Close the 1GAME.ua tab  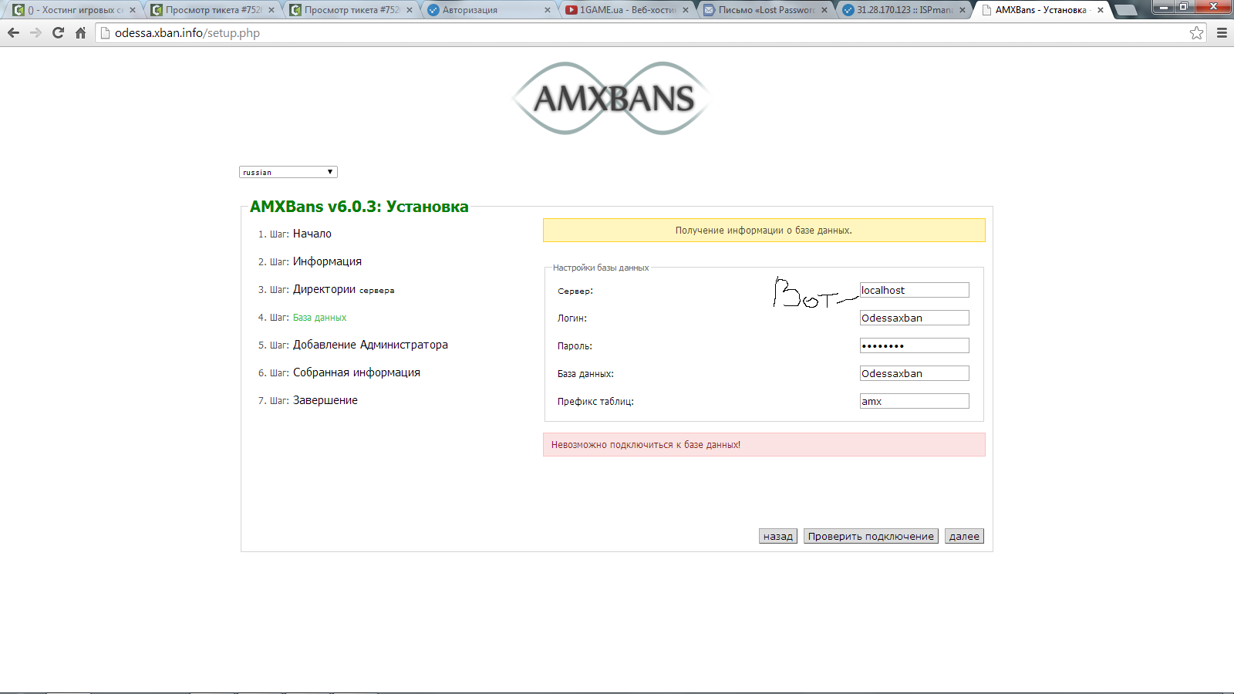pyautogui.click(x=686, y=10)
